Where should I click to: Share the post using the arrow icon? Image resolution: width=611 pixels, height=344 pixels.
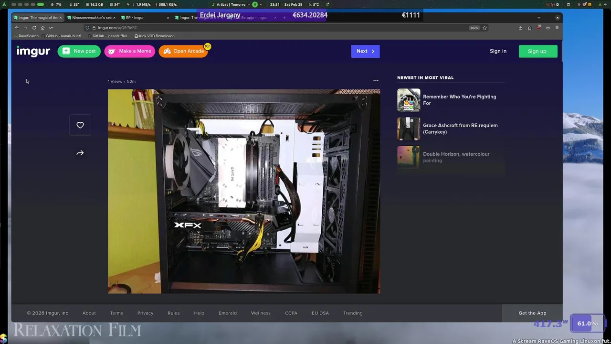click(x=80, y=153)
